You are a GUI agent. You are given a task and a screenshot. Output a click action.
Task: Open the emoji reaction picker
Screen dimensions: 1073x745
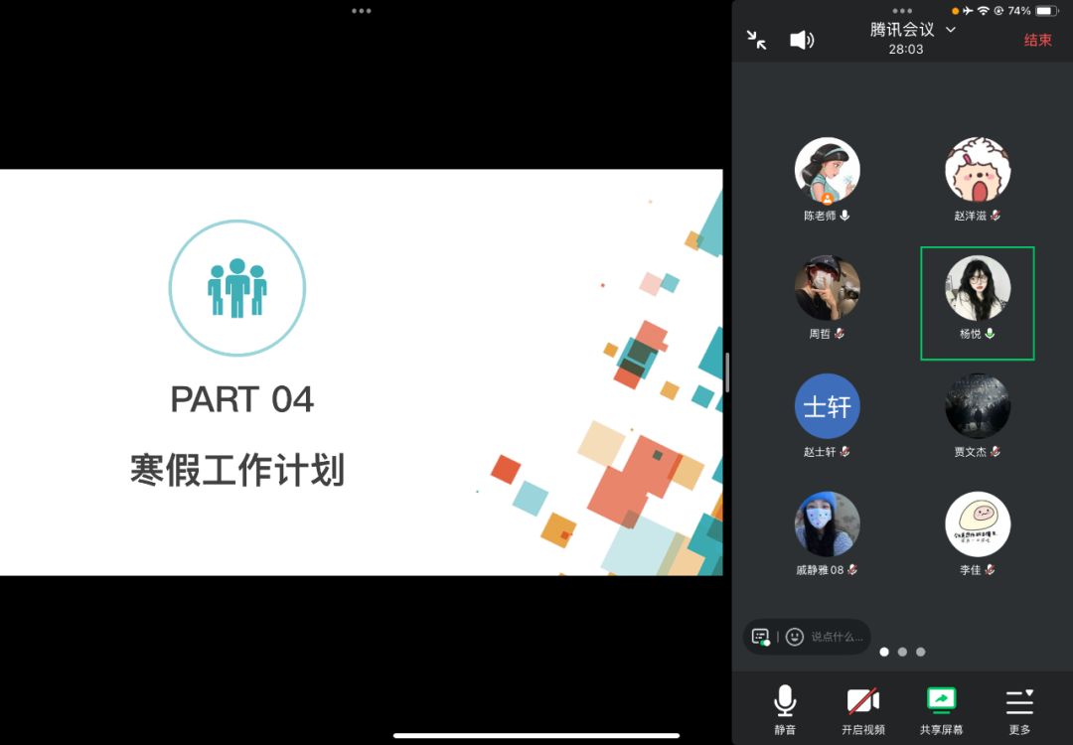point(794,637)
